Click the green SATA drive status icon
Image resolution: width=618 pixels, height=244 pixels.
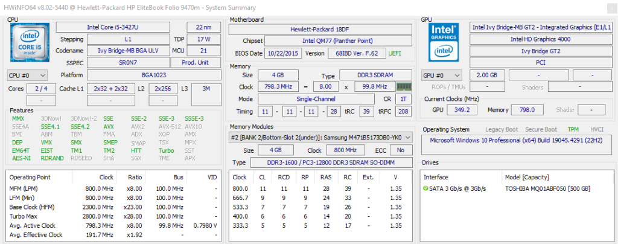(x=427, y=188)
